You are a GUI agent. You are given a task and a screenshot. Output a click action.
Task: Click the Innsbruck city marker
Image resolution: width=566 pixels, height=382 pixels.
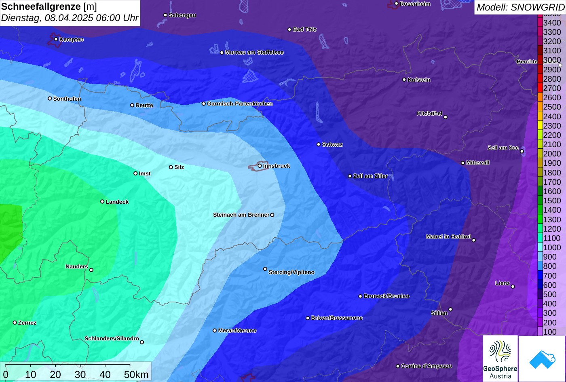260,166
